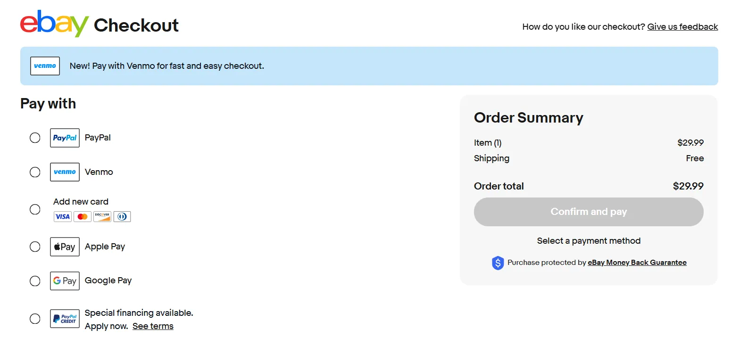Viewport: 731px width, 346px height.
Task: Open the Give us feedback link
Action: pos(682,27)
